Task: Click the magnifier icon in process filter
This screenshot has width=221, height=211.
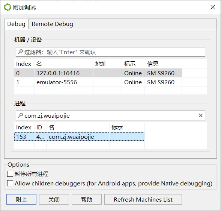Action: (x=20, y=115)
